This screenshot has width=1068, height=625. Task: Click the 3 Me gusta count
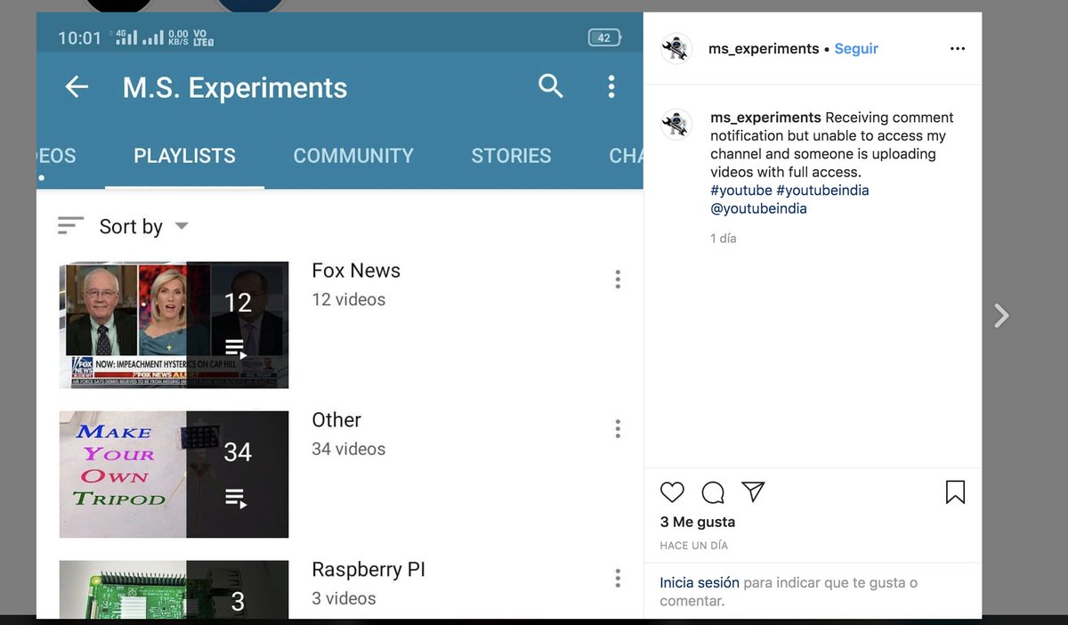[x=698, y=522]
